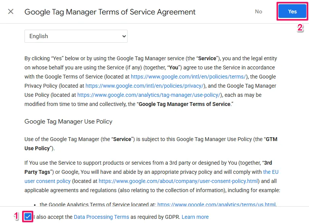Close the Terms of Service dialog
The width and height of the screenshot is (309, 223).
coord(11,11)
